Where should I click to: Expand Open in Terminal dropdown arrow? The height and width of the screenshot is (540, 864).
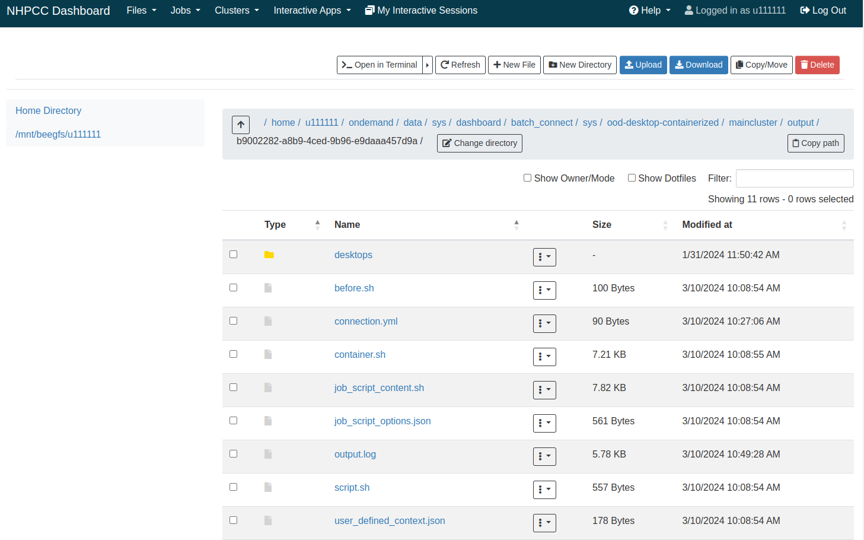coord(428,65)
